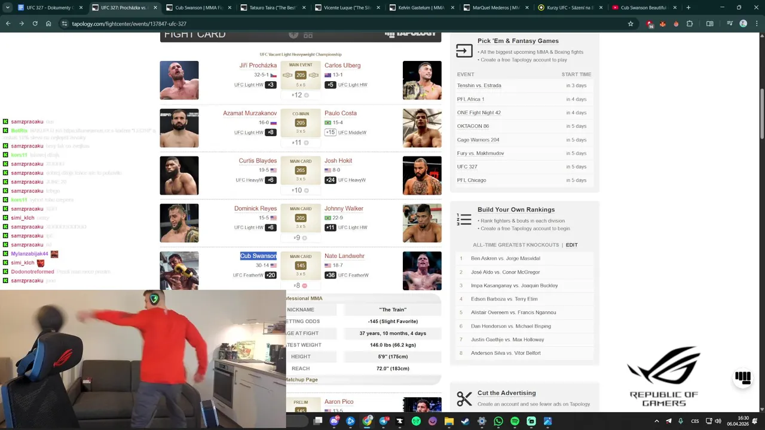Open the Chrome profile avatar
The width and height of the screenshot is (765, 430).
click(x=743, y=24)
